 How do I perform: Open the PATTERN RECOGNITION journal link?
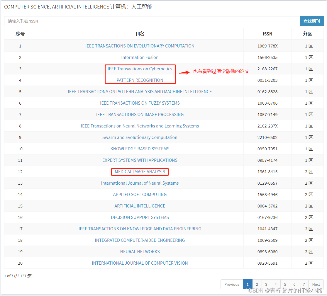point(140,80)
